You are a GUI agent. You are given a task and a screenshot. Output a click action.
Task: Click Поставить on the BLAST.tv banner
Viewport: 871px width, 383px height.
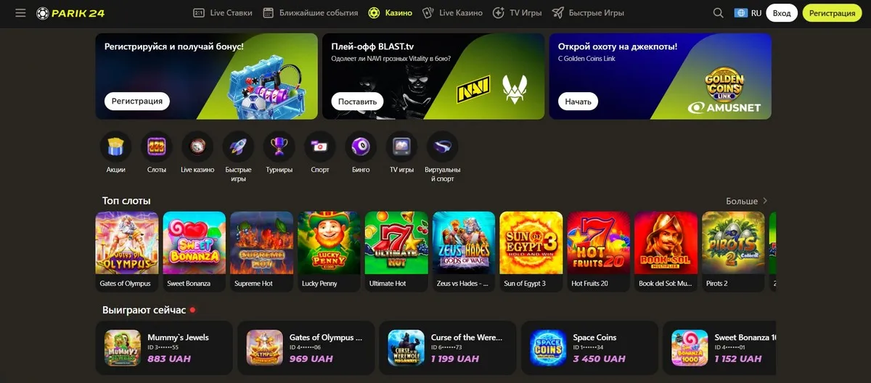[x=358, y=102]
